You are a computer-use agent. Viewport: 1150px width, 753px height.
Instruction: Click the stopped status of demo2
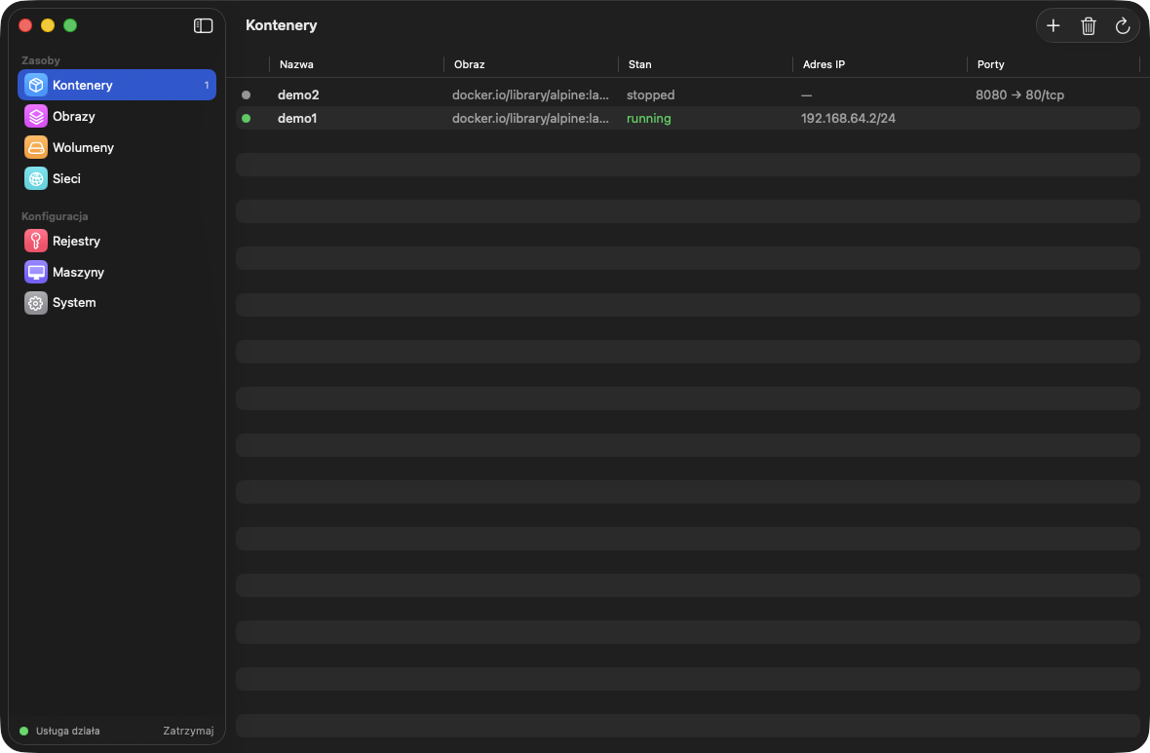click(x=651, y=95)
